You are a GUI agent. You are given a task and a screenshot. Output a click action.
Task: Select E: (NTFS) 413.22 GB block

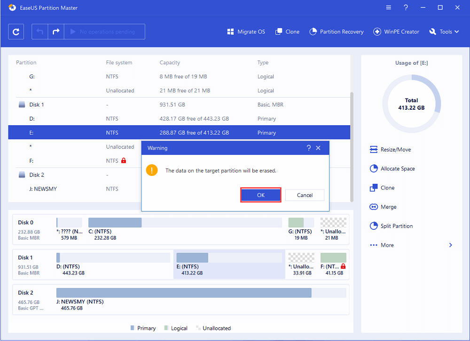click(229, 265)
